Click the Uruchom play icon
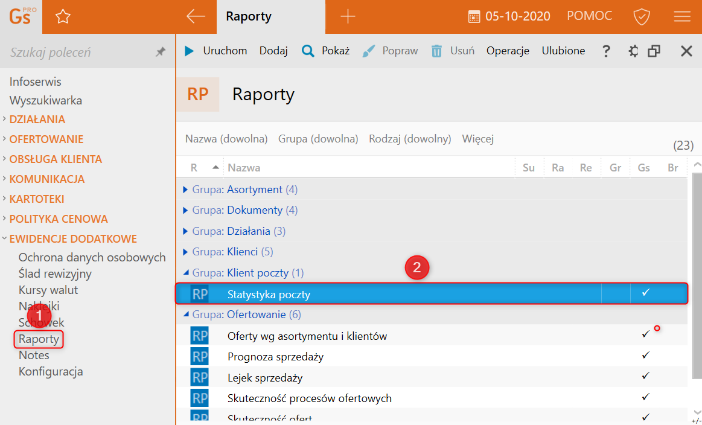 click(190, 51)
